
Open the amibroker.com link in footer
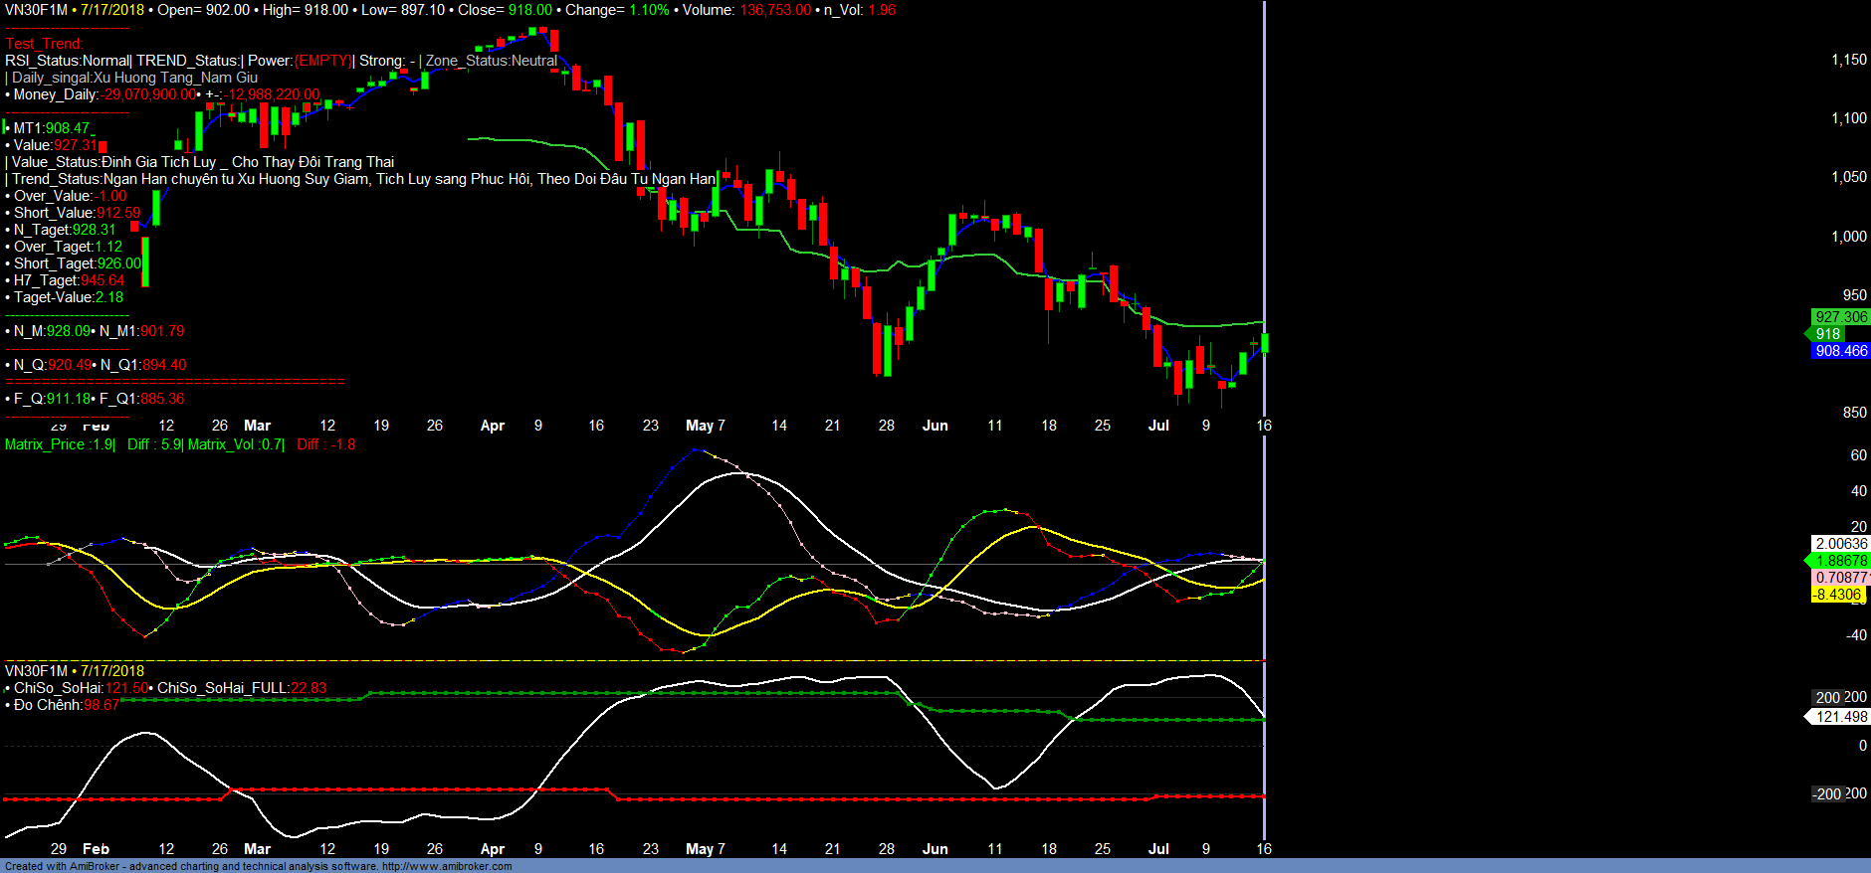point(447,866)
